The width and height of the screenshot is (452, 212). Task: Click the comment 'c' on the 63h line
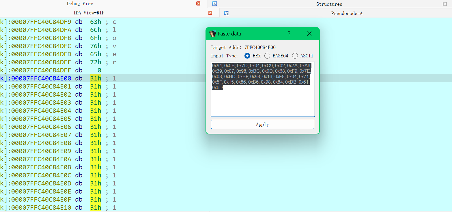click(x=114, y=22)
